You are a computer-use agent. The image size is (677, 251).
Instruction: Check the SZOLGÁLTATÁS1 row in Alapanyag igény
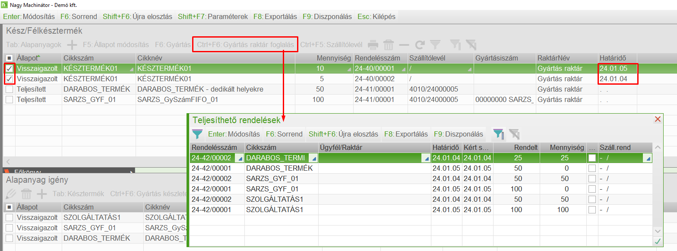9,217
